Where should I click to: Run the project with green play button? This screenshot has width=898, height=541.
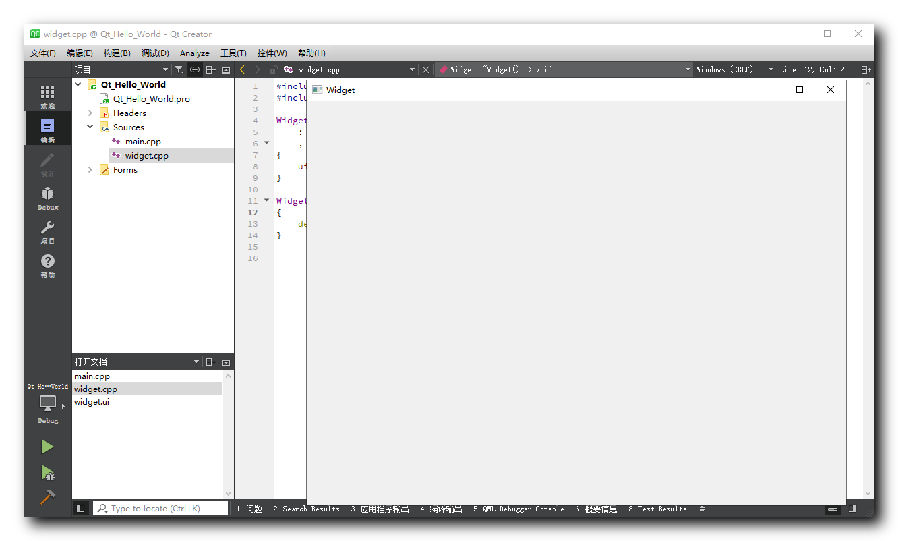tap(47, 447)
